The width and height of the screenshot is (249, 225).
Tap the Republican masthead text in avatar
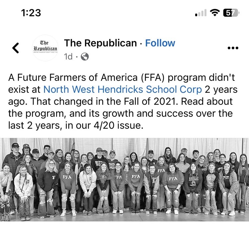click(45, 46)
